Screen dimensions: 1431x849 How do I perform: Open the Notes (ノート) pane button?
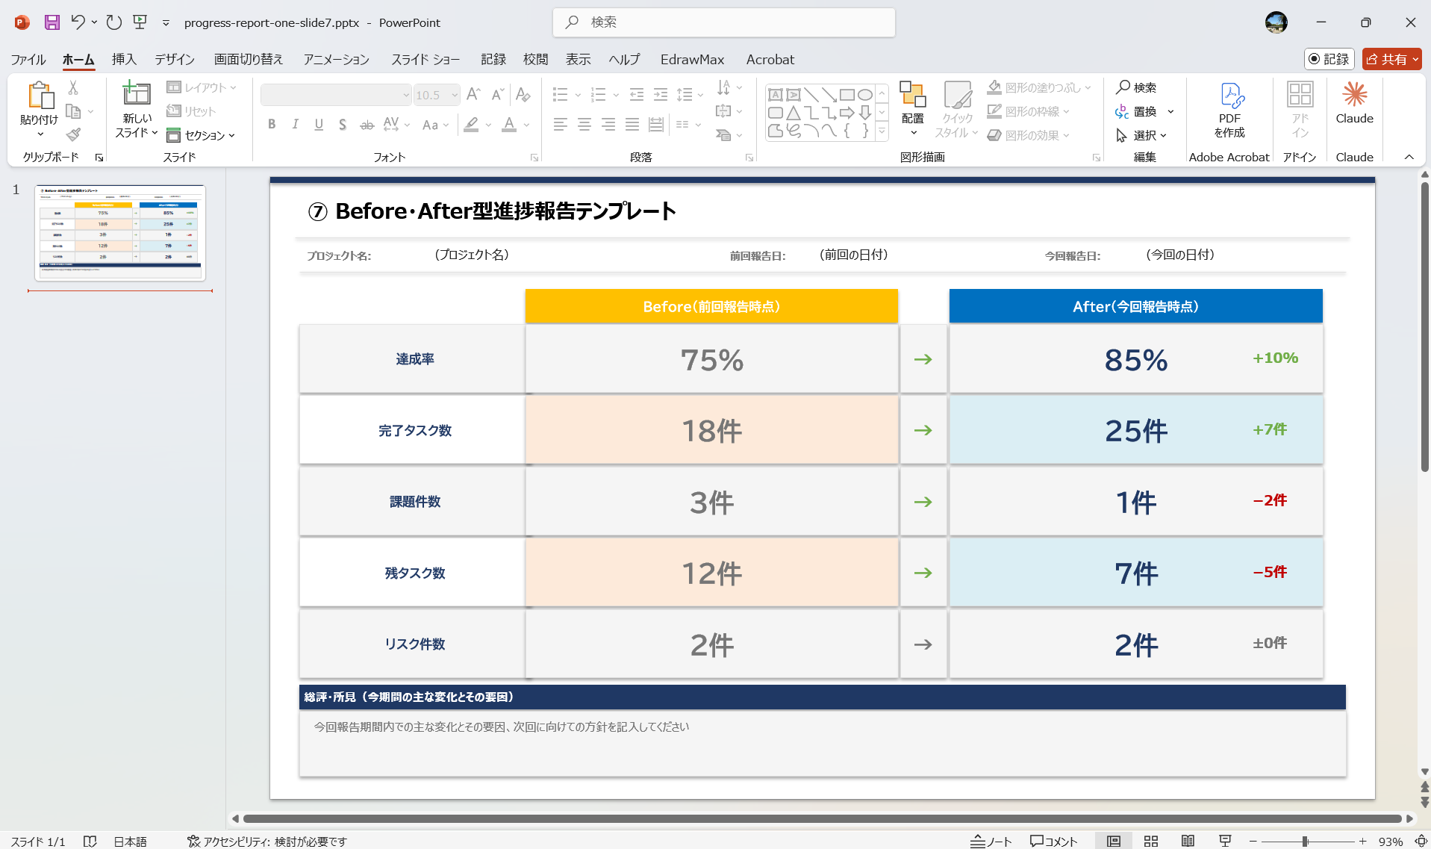click(x=991, y=841)
